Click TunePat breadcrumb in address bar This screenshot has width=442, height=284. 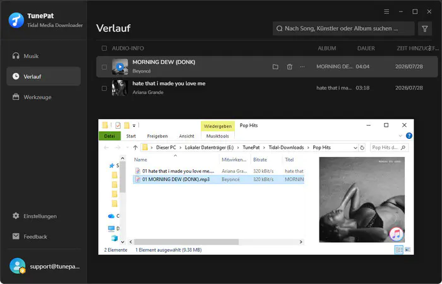(x=251, y=148)
